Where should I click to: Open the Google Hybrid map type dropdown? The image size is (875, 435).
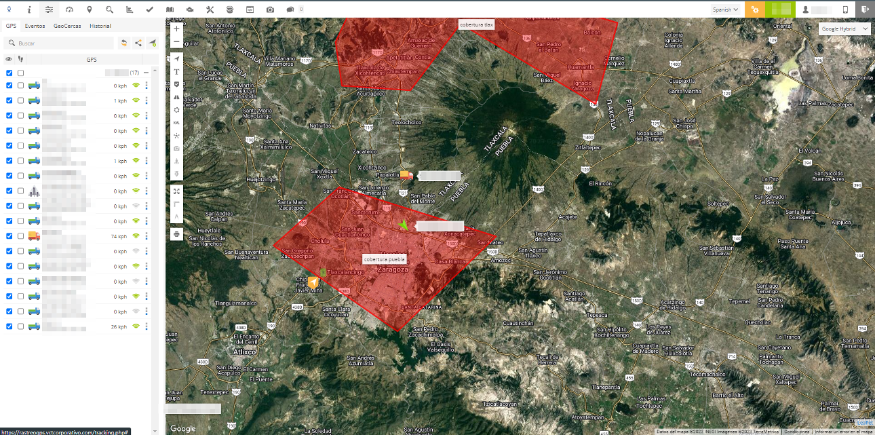pos(844,29)
